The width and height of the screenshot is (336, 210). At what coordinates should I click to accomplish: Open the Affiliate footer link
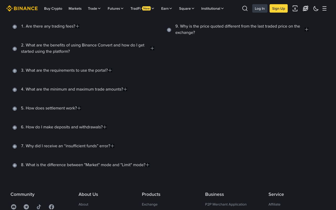click(274, 204)
